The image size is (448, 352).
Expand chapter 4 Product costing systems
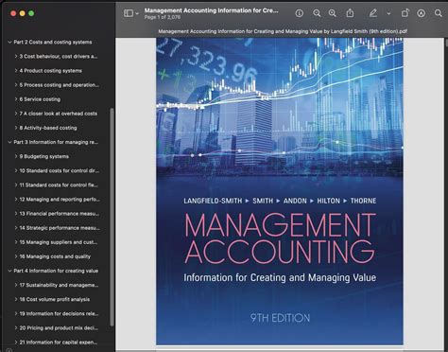coord(16,71)
